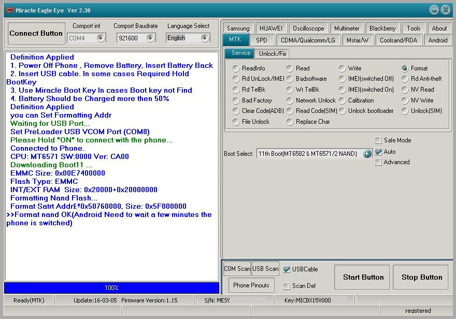
Task: Select the Format radio option
Action: [x=415, y=68]
